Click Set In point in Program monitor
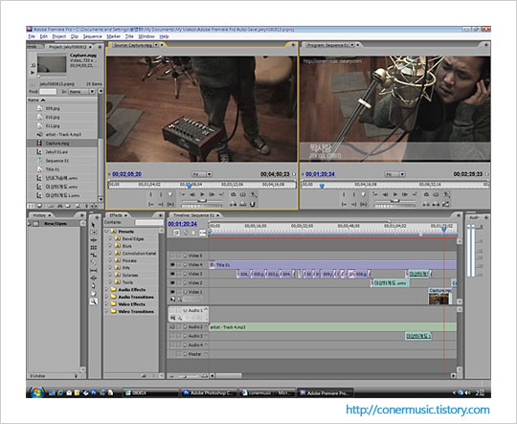Screen dimensions: 517x424 (344, 194)
